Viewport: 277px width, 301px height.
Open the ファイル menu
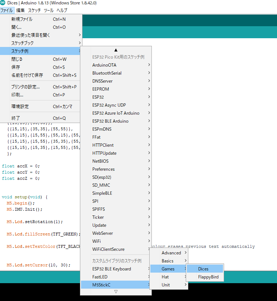tap(7, 10)
